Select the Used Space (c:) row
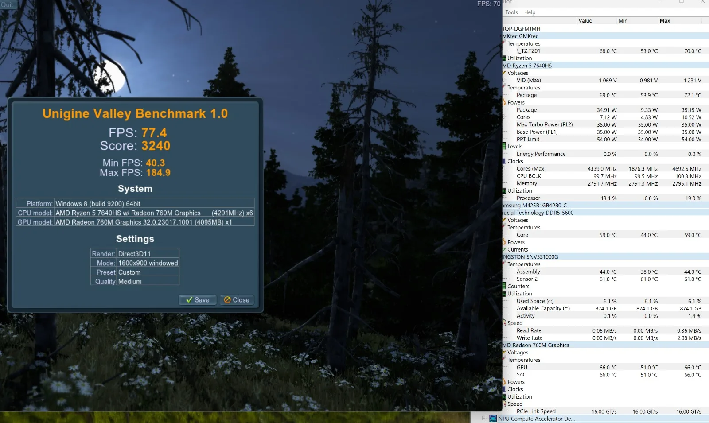Image resolution: width=709 pixels, height=423 pixels. point(605,301)
